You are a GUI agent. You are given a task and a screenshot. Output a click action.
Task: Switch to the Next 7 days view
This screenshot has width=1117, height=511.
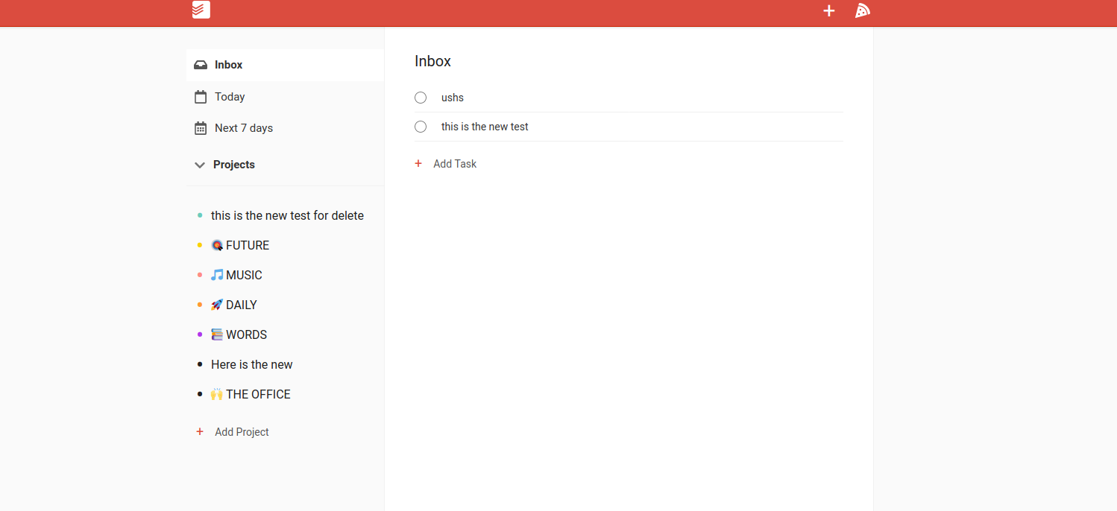244,128
